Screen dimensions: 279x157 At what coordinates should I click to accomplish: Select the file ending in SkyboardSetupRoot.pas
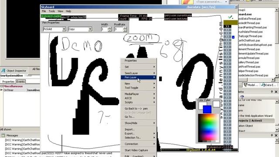pos(255,45)
